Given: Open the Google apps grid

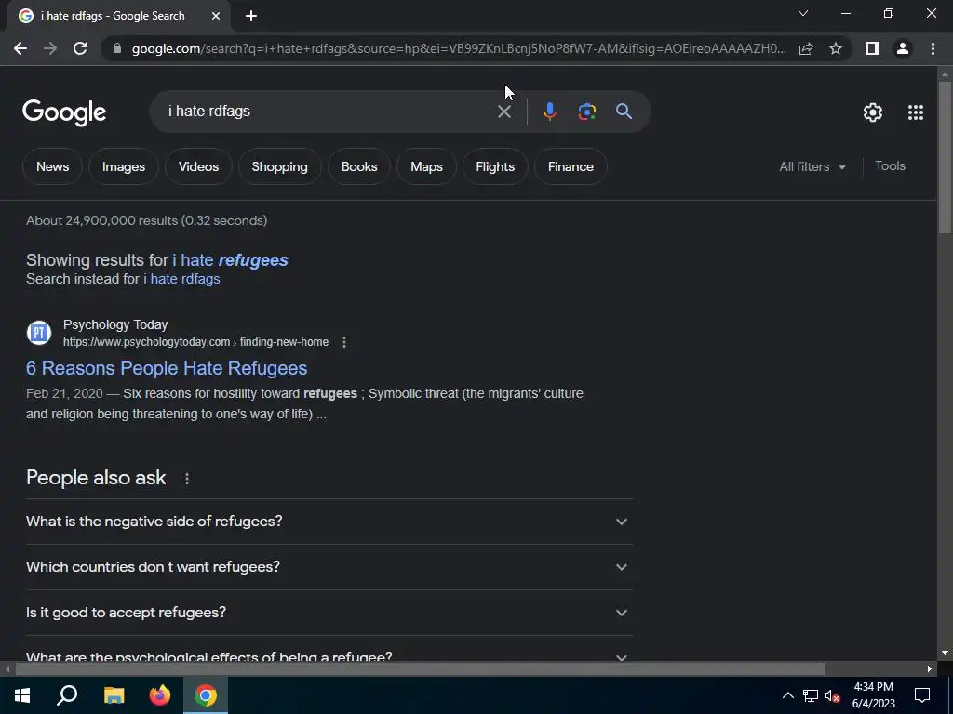Looking at the screenshot, I should (916, 112).
